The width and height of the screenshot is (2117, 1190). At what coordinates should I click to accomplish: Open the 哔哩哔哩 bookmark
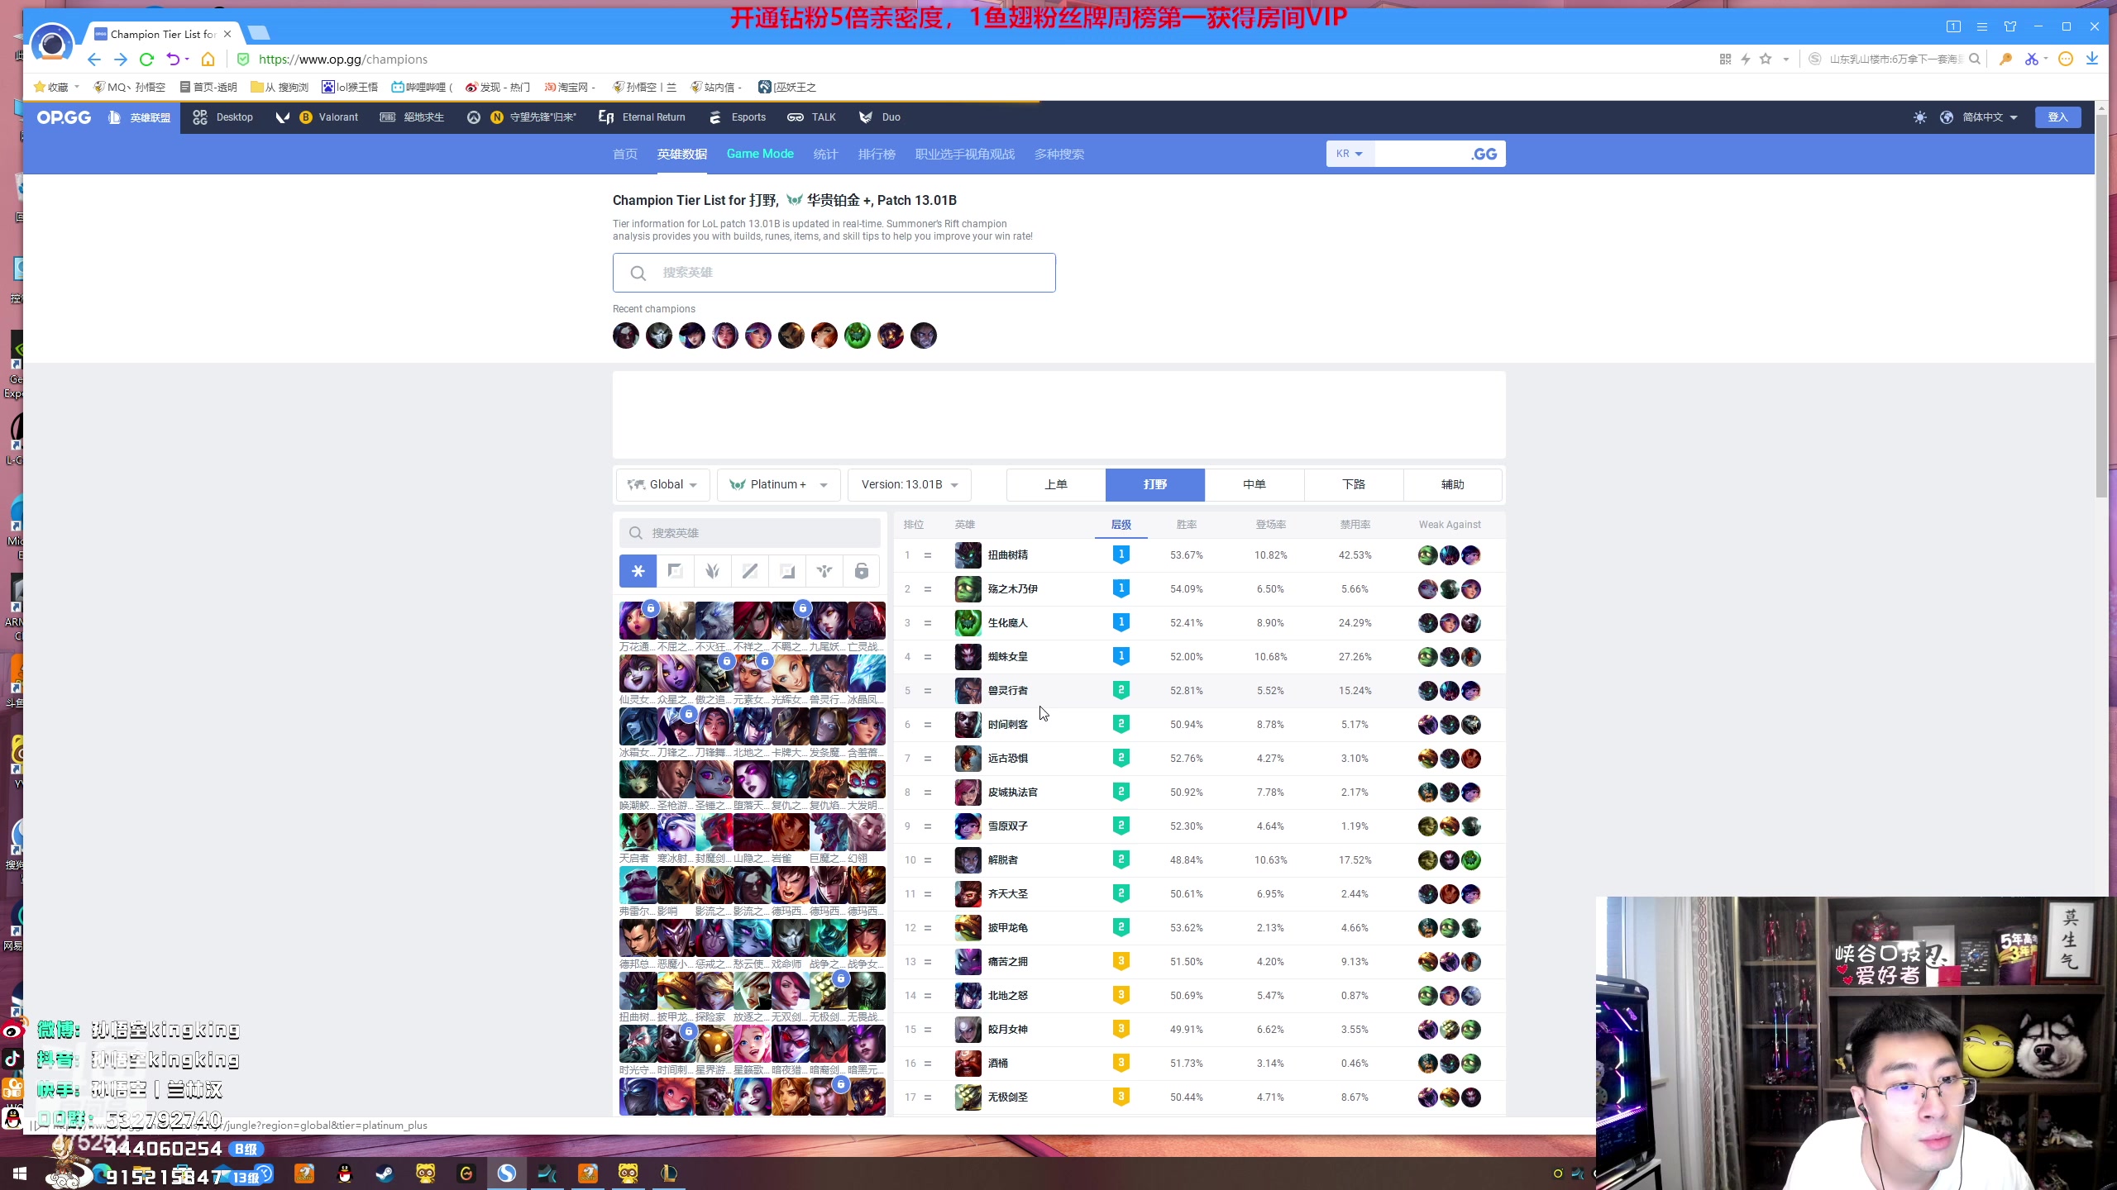[x=422, y=87]
